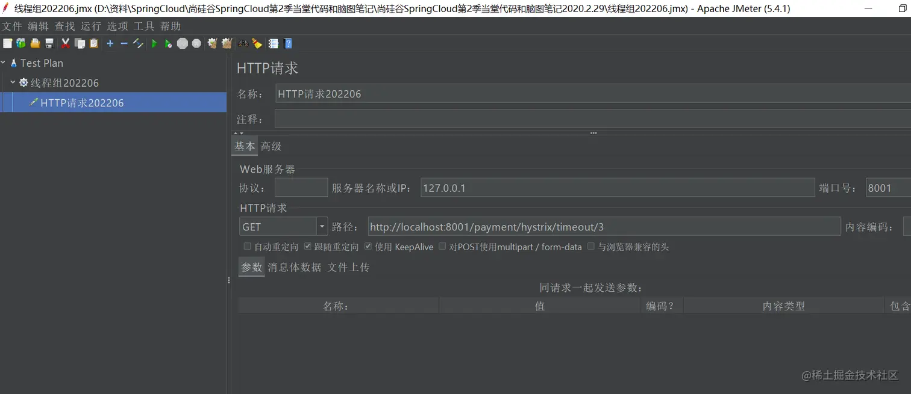911x394 pixels.
Task: Check 与浏览器兼容的头 checkbox
Action: tap(591, 247)
